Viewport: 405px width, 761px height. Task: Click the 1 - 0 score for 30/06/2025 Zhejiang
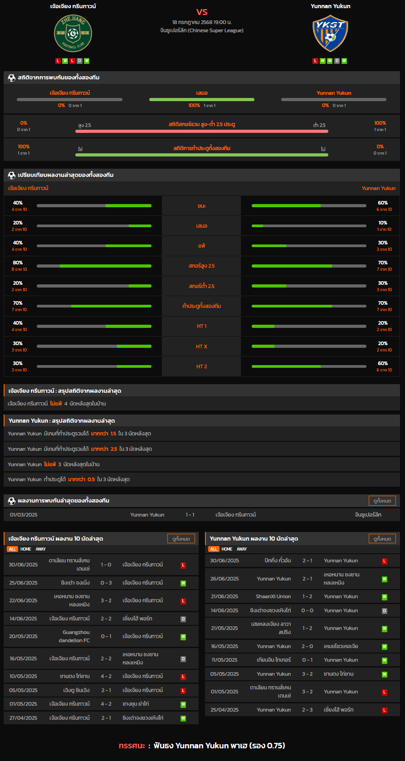pos(106,565)
